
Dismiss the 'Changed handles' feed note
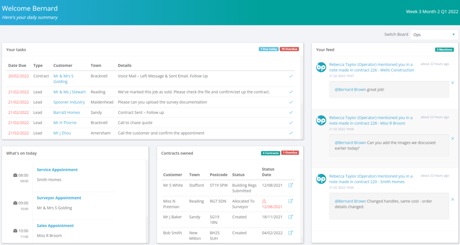(452, 199)
